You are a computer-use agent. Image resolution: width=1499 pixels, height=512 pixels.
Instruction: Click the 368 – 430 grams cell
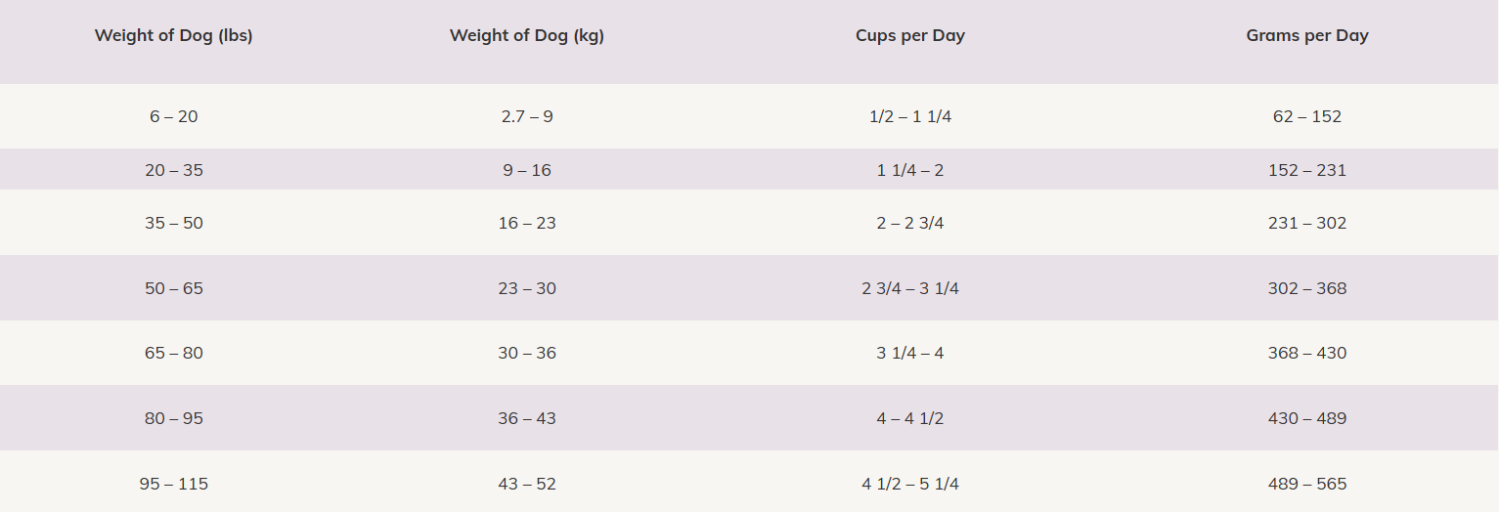pyautogui.click(x=1306, y=353)
